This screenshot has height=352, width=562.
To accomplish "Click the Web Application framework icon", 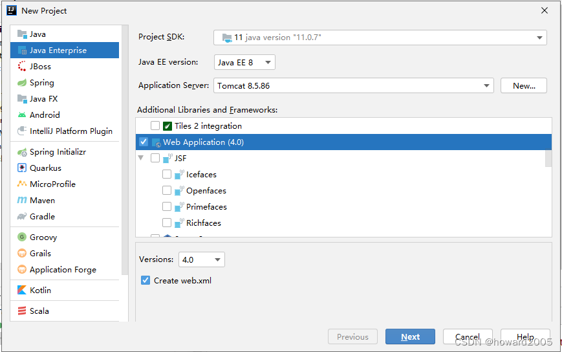I will pyautogui.click(x=157, y=142).
